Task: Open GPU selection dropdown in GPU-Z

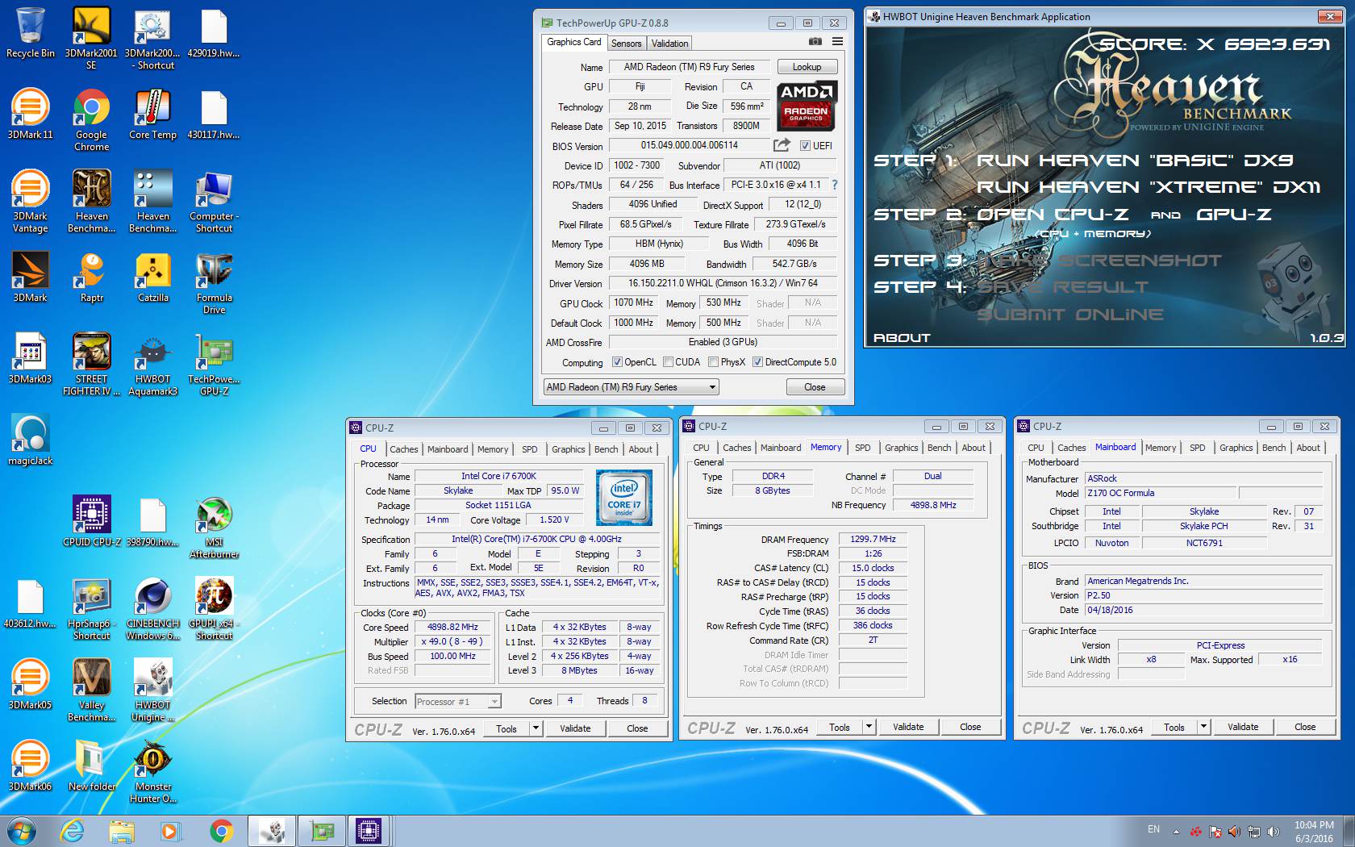Action: point(631,387)
